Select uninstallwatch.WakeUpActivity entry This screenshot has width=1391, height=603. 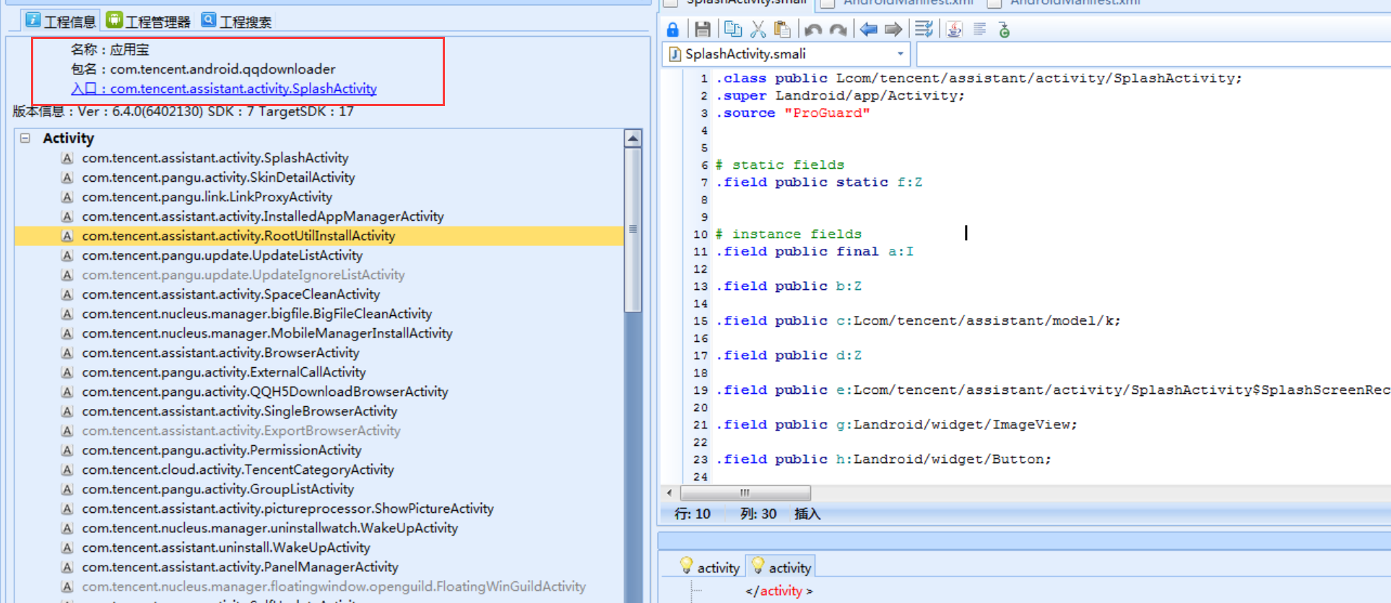270,528
